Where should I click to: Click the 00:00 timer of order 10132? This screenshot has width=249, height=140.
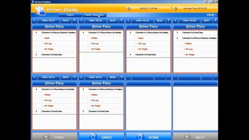pyautogui.click(x=113, y=77)
